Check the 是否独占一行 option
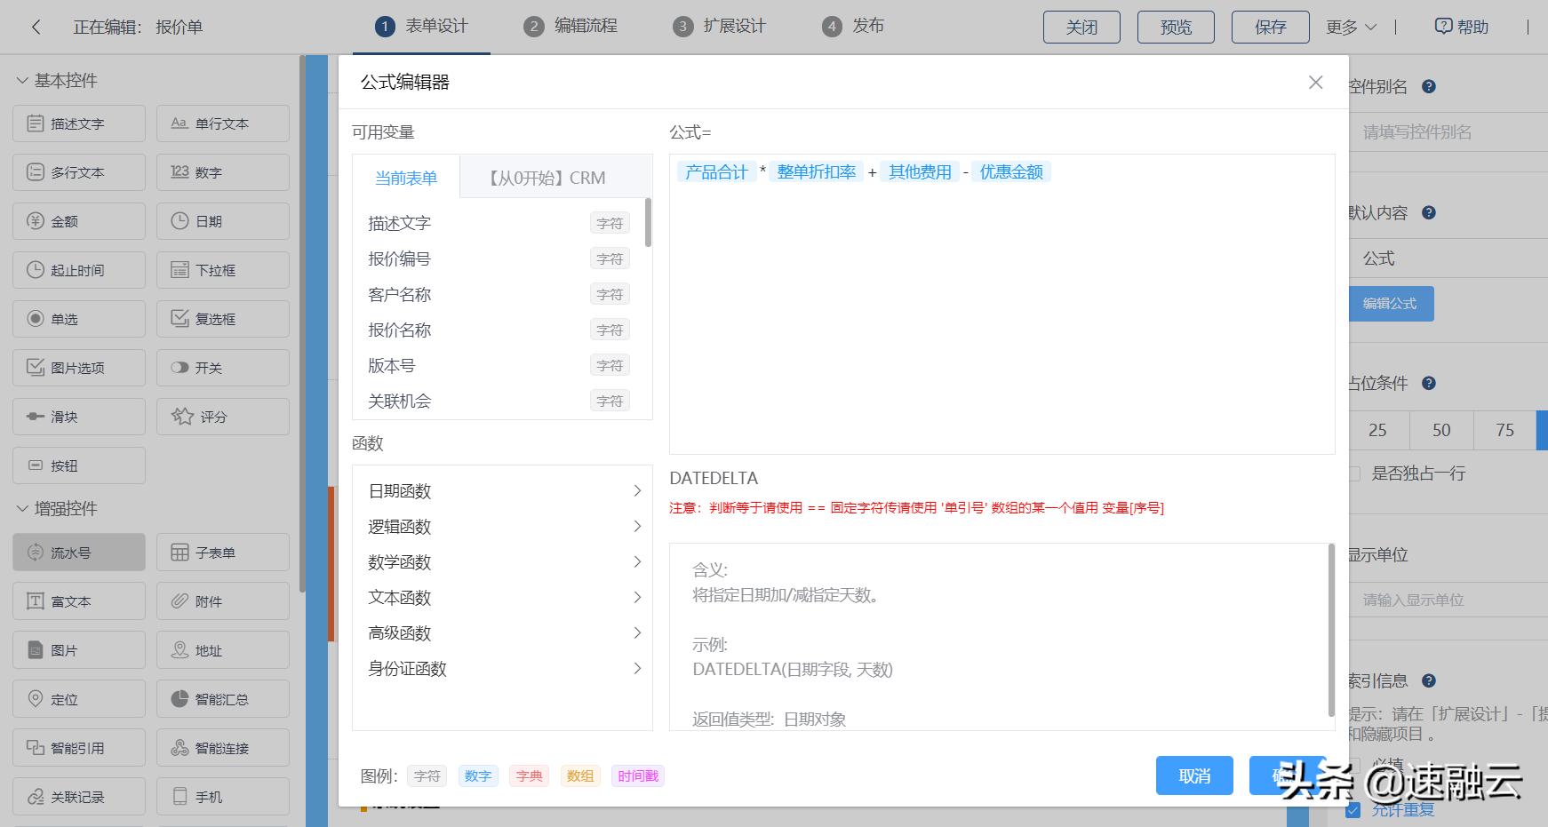The width and height of the screenshot is (1548, 827). 1353,473
